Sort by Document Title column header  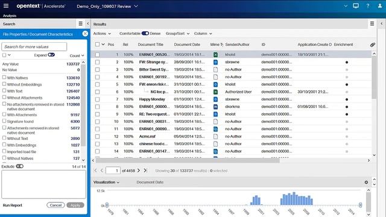[150, 45]
